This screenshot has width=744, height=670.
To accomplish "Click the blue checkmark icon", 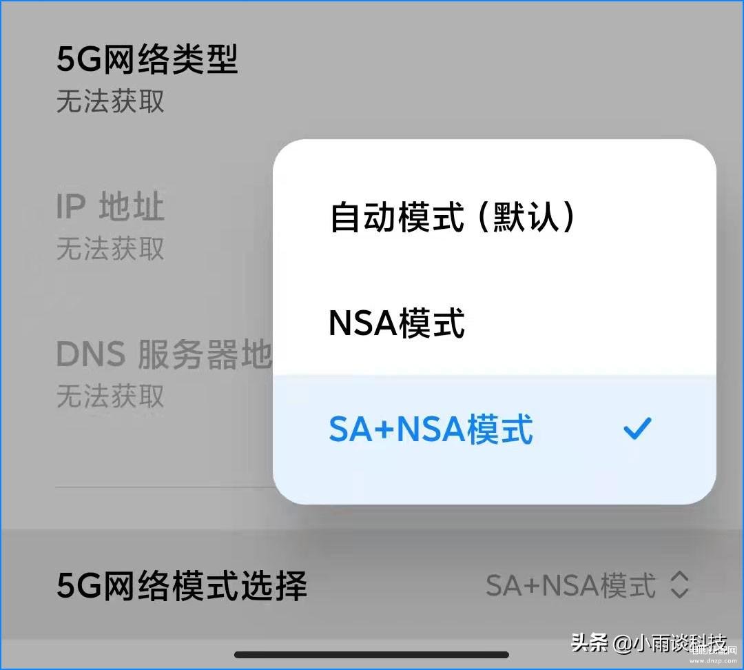I will point(637,428).
